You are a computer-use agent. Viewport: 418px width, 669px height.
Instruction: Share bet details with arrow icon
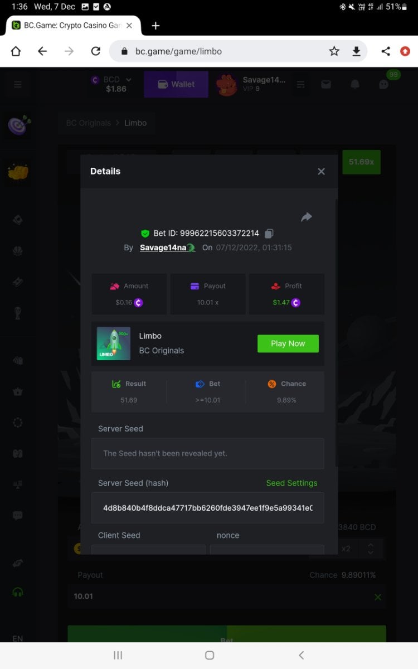[x=307, y=217]
